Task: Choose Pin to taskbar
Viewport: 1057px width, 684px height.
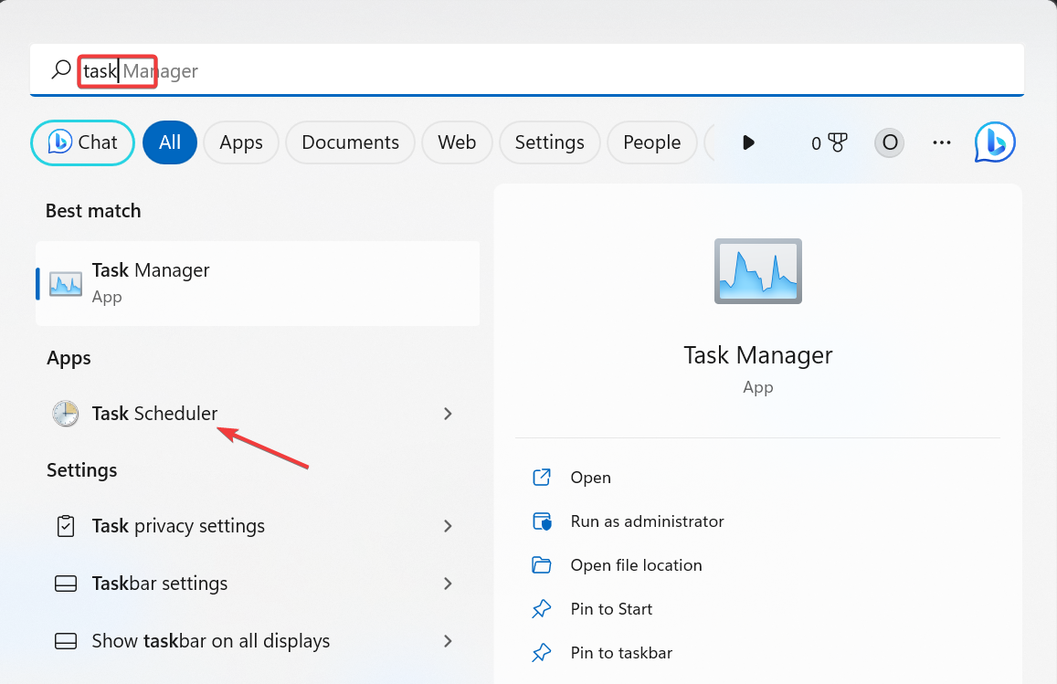Action: click(x=621, y=652)
